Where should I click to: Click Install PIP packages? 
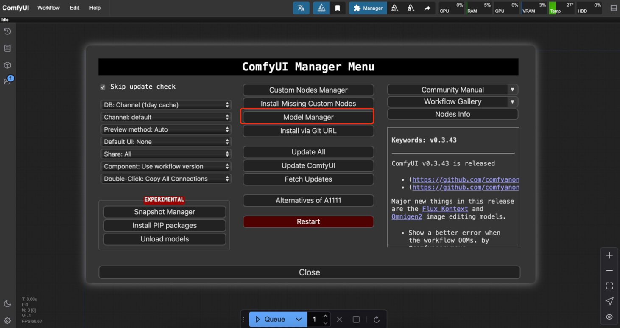165,225
